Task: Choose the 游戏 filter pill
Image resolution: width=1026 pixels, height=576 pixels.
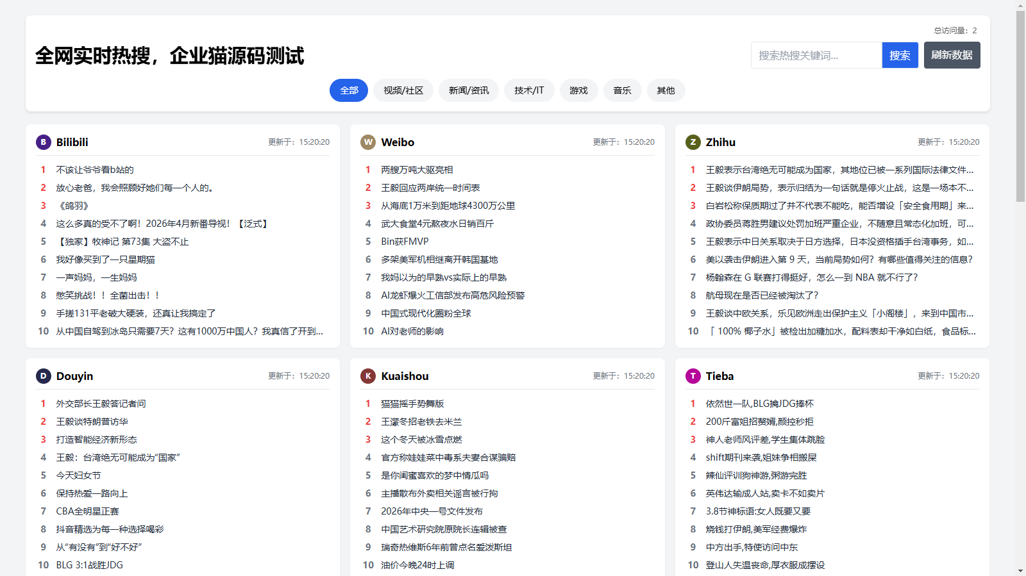Action: (578, 90)
